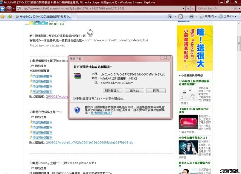
Task: Click 儲存(S) Save button in dialog
Action: 134,91
